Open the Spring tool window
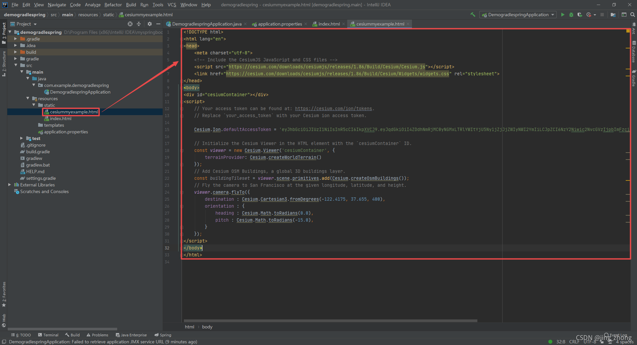 (x=163, y=335)
